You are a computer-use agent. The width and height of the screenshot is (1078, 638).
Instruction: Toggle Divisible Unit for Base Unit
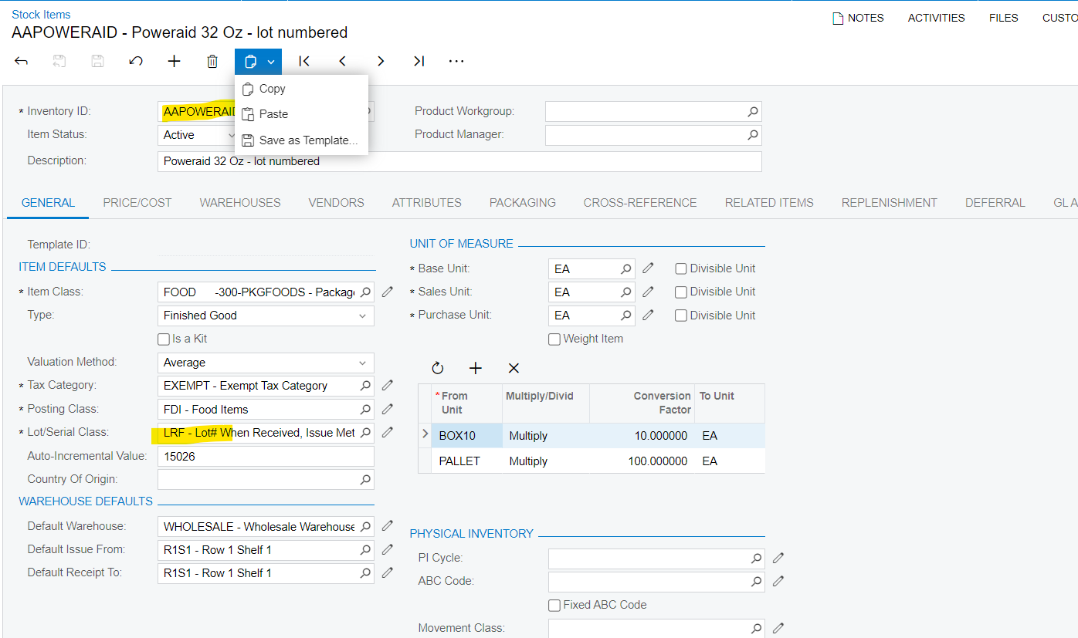coord(681,268)
